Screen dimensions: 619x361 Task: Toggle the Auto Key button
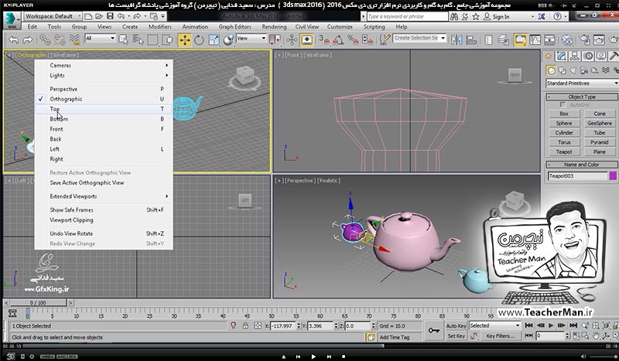click(456, 326)
